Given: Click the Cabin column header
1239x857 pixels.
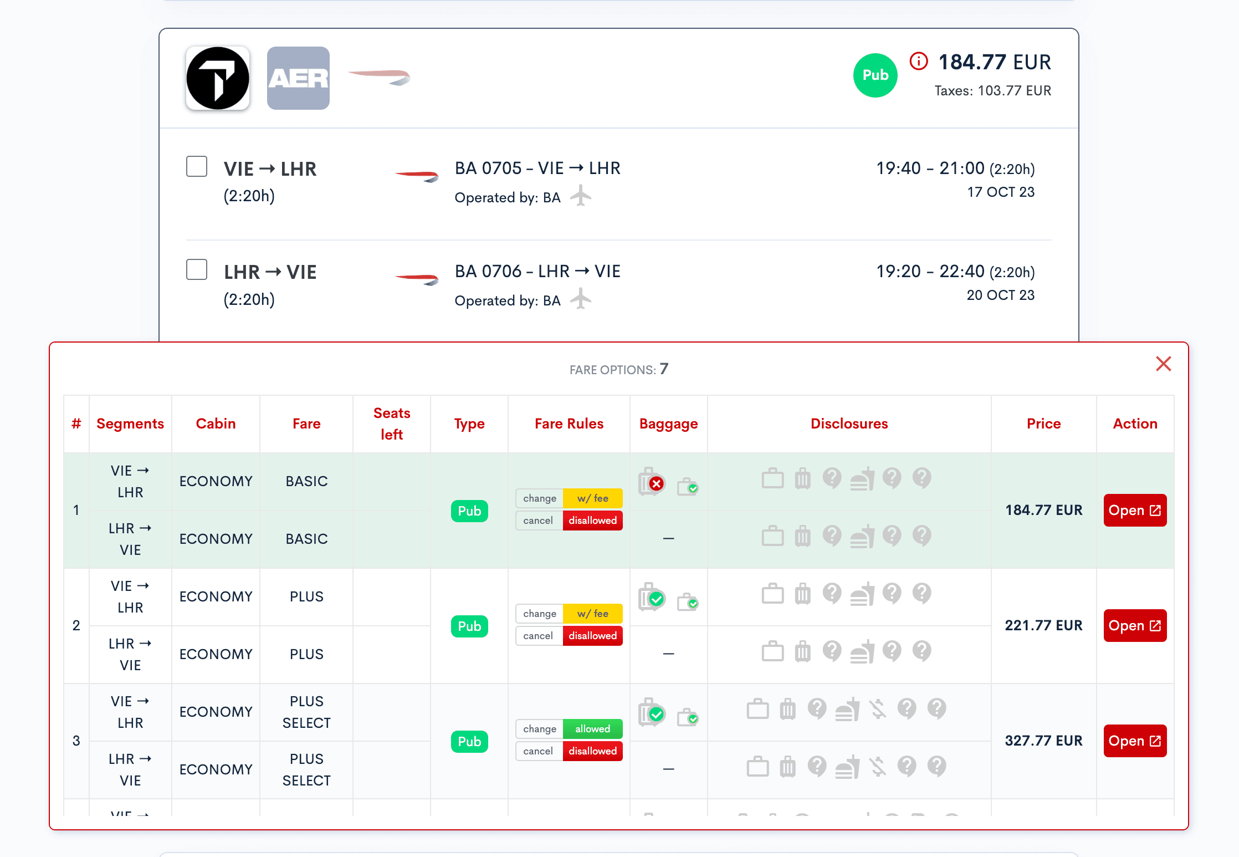Looking at the screenshot, I should pyautogui.click(x=216, y=424).
